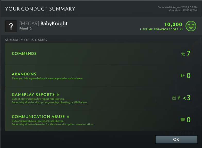Click the 'Reports by allies for disruptive gameplay' line
The width and height of the screenshot is (202, 148).
coord(50,102)
